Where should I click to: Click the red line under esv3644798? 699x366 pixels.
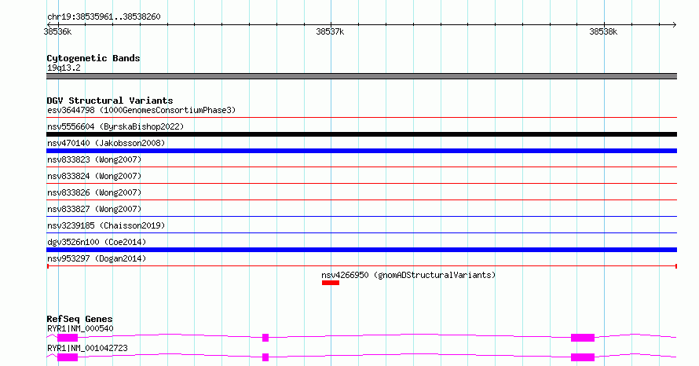pos(361,118)
